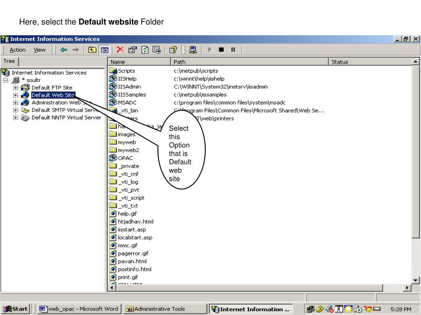The height and width of the screenshot is (315, 421).
Task: Expand the Default FTP Site node
Action: coord(16,88)
